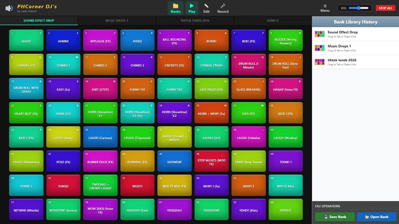This screenshot has height=224, width=399.
Task: Click the Save Bank button
Action: (x=335, y=217)
